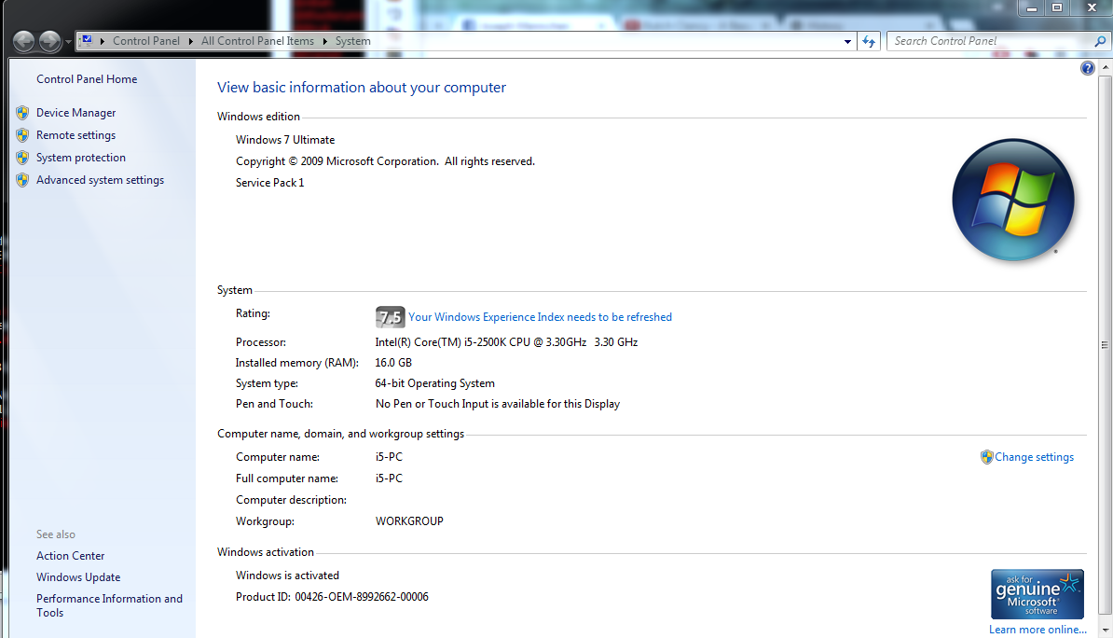Focus the Search Control Panel field
1113x638 pixels.
tap(990, 41)
